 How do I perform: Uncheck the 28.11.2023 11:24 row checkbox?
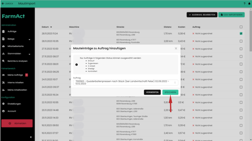tap(241, 34)
